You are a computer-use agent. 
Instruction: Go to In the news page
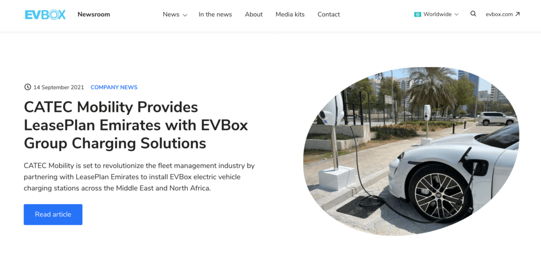tap(216, 14)
